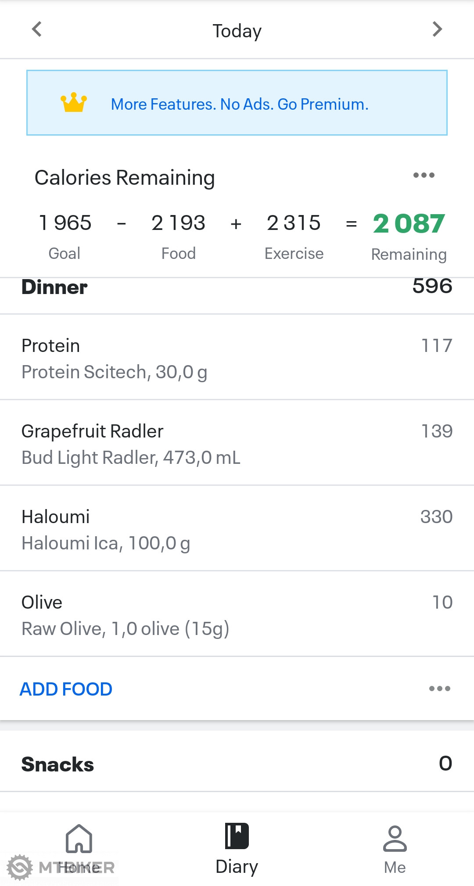474x886 pixels.
Task: Click the gold crown premium icon
Action: pyautogui.click(x=74, y=103)
